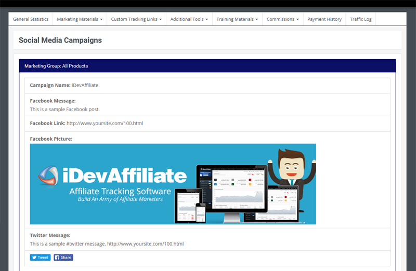Click the Social Media Campaigns heading
Screen dimensions: 416x271
pyautogui.click(x=60, y=40)
